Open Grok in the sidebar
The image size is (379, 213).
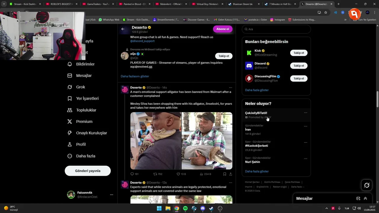tap(76, 87)
